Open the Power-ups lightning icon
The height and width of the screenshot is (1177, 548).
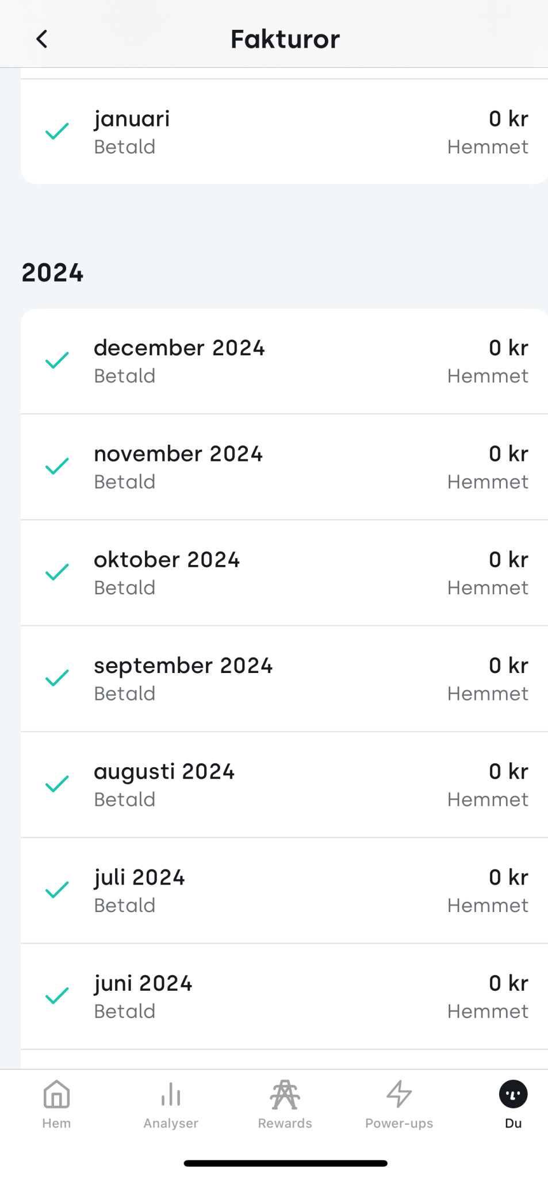[x=399, y=1094]
